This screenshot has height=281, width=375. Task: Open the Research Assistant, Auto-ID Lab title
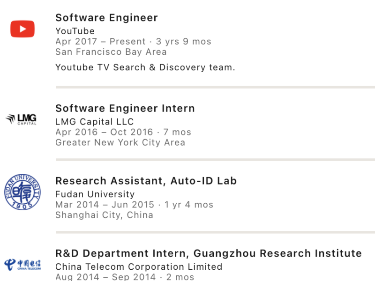[146, 181]
